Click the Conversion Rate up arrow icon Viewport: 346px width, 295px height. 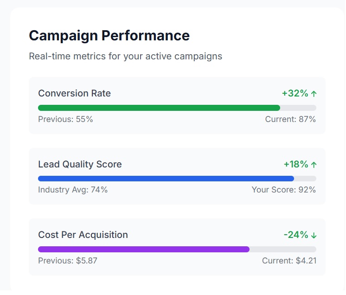[314, 94]
